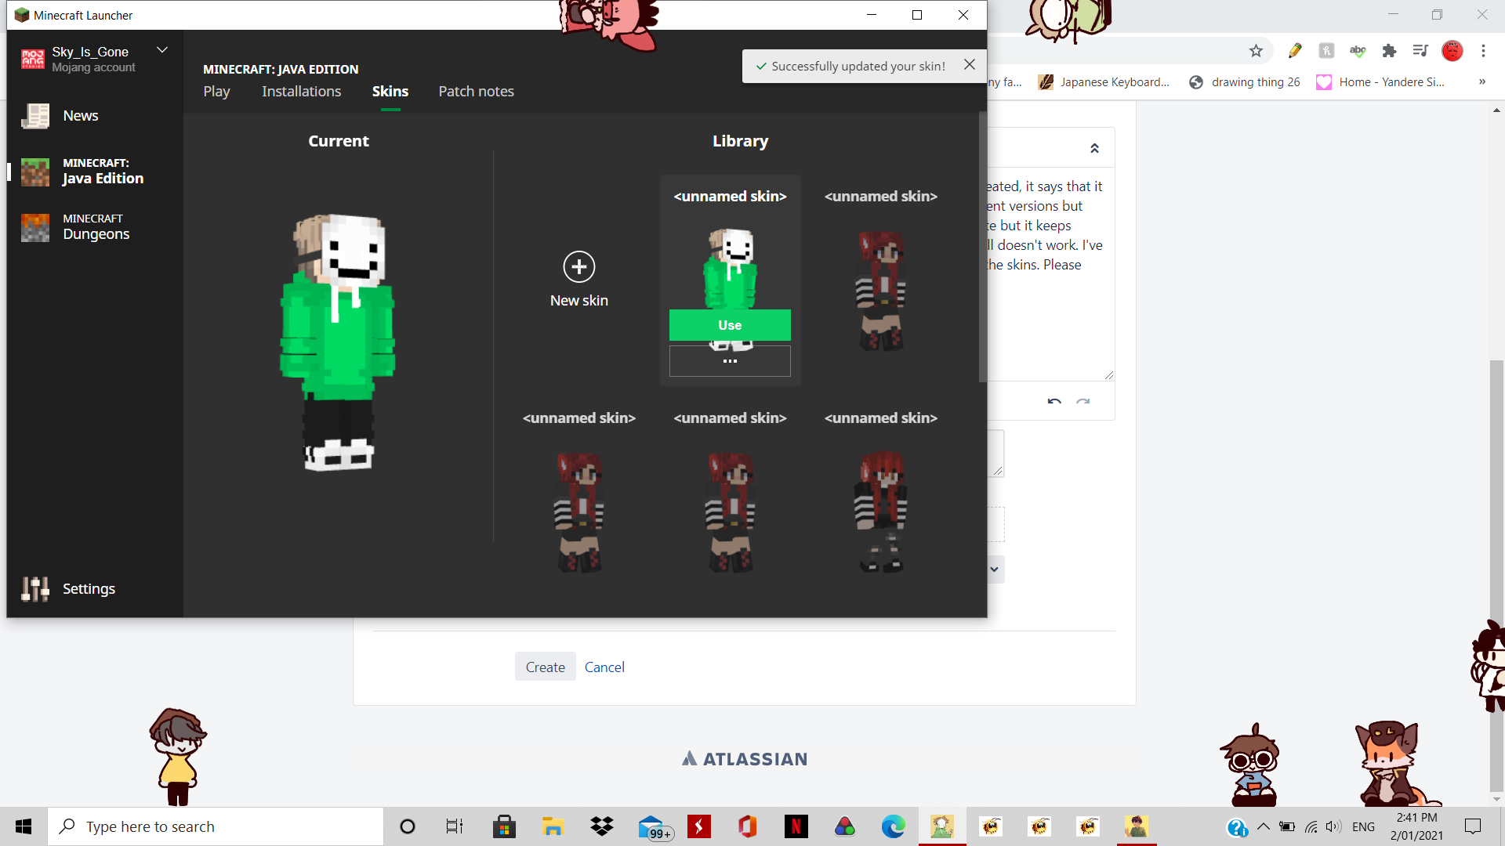Image resolution: width=1505 pixels, height=846 pixels.
Task: Open Netflix from the taskbar
Action: (796, 826)
